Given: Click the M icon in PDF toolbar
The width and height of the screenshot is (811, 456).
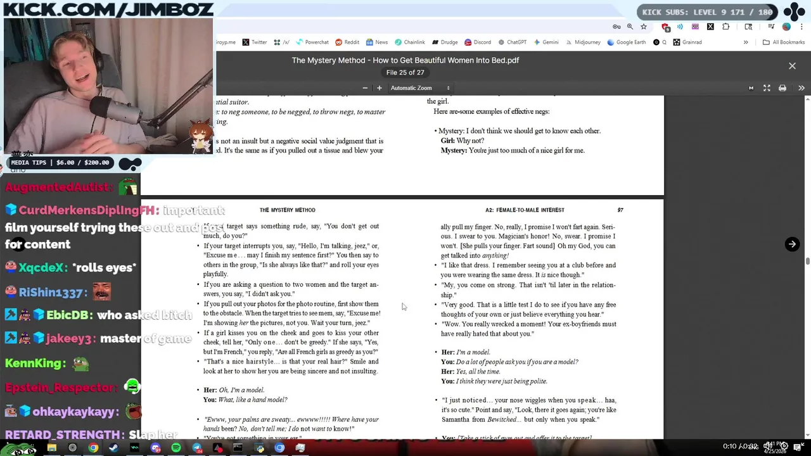Looking at the screenshot, I should pos(751,88).
